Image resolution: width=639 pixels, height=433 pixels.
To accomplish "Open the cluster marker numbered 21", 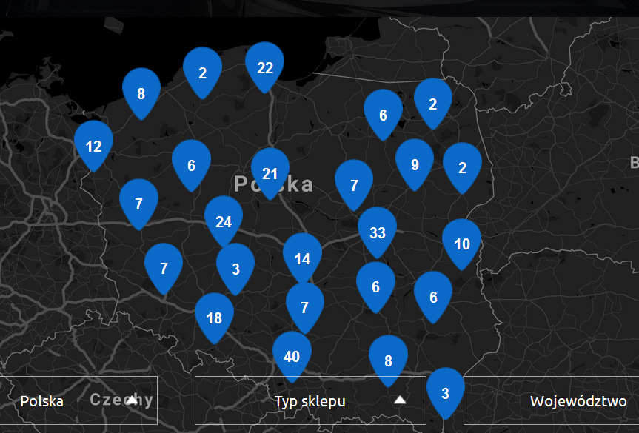I will (270, 174).
